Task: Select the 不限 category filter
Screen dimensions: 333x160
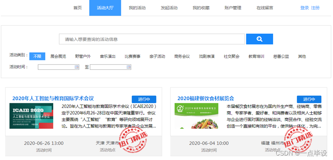Action: point(37,56)
